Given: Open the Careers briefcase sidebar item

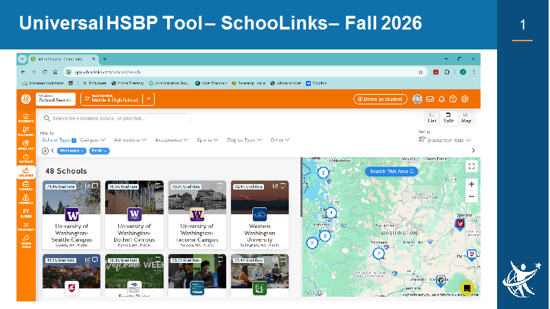Looking at the screenshot, I should point(26,185).
